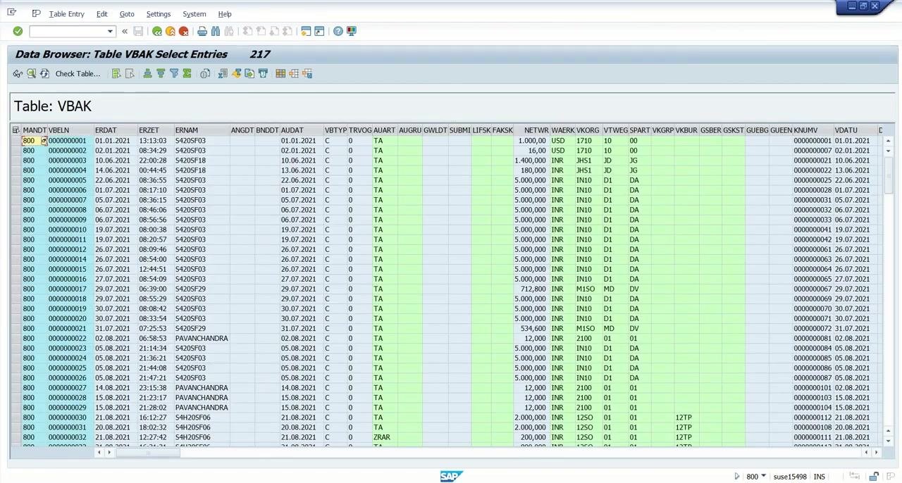Click the INS insert mode indicator
The image size is (902, 483).
coord(819,477)
